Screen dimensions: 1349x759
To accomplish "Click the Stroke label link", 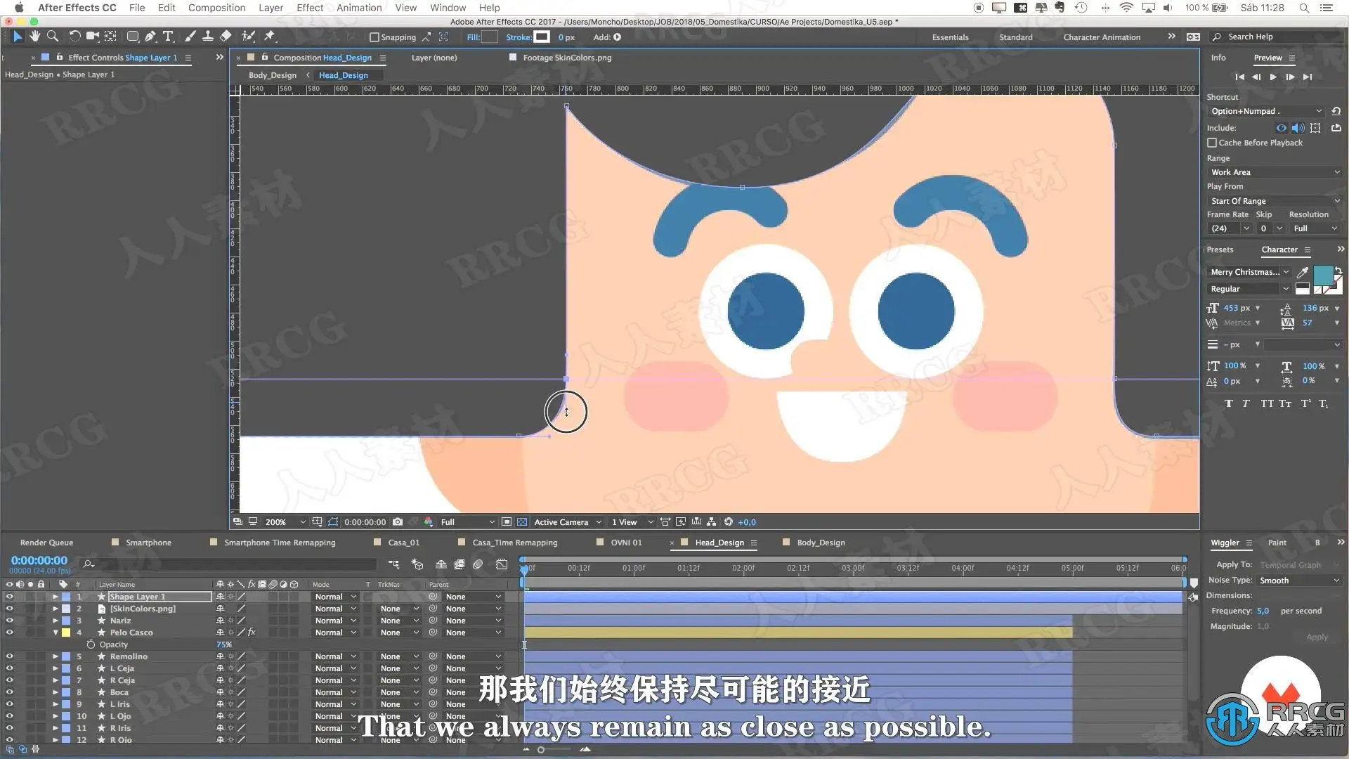I will click(x=518, y=37).
